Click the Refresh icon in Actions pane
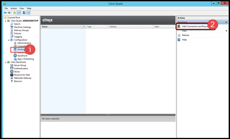Viewport: 230px width, 139px height. pos(179,35)
